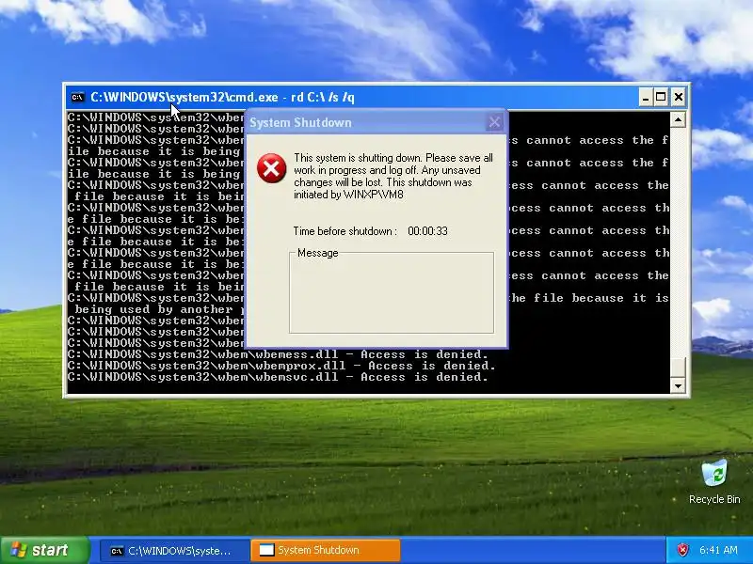Viewport: 753px width, 564px height.
Task: Minimize the cmd.exe window
Action: pos(646,98)
